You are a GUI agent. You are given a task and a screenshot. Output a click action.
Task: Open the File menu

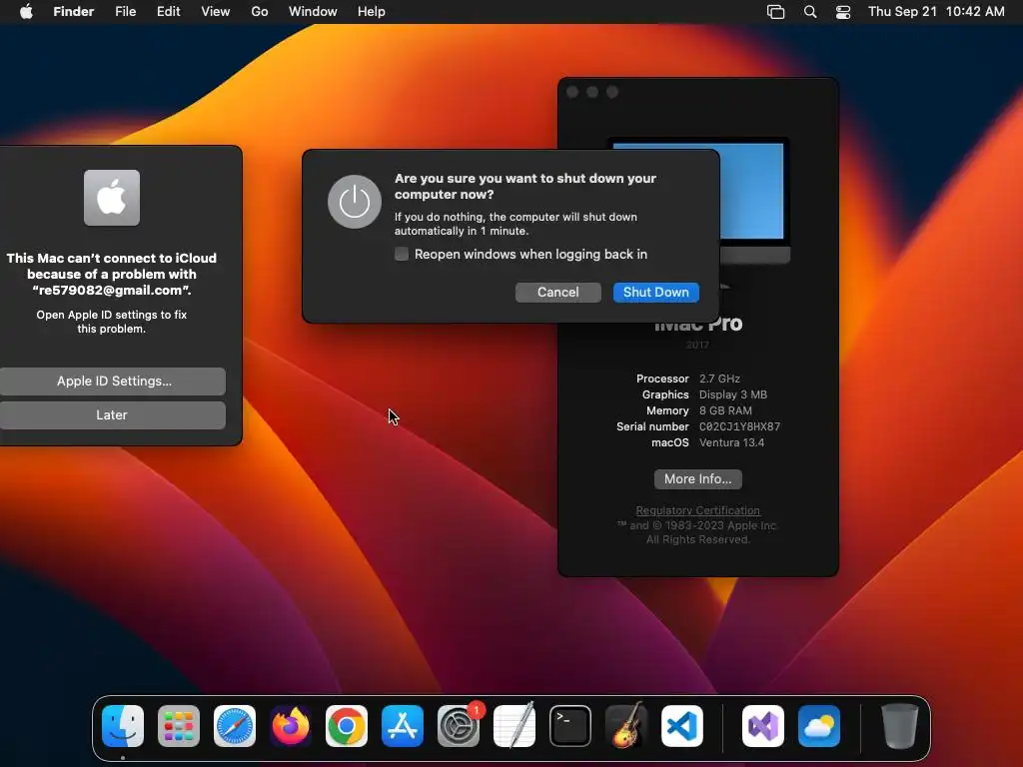125,12
